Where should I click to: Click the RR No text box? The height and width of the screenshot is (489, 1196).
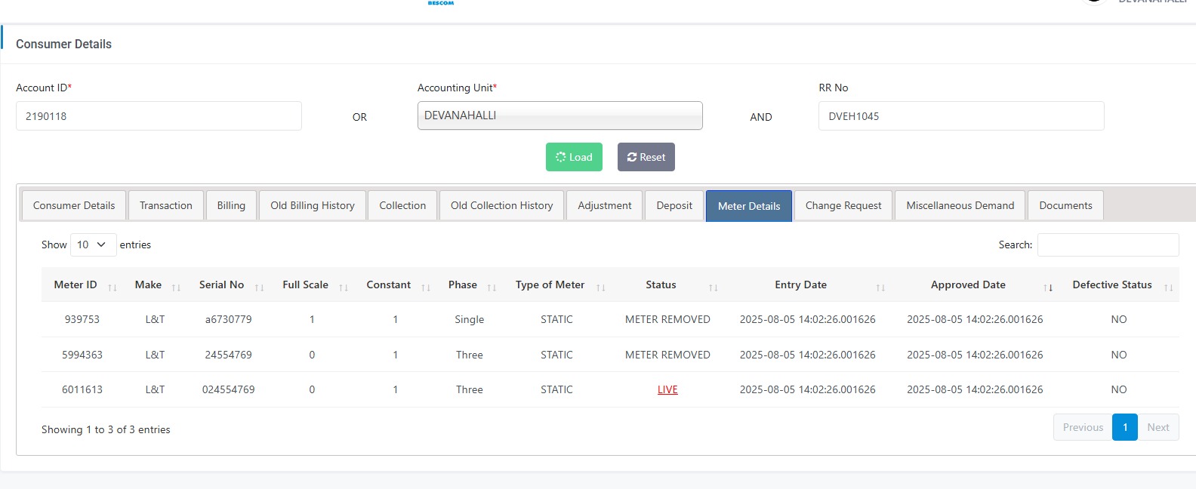pyautogui.click(x=960, y=116)
